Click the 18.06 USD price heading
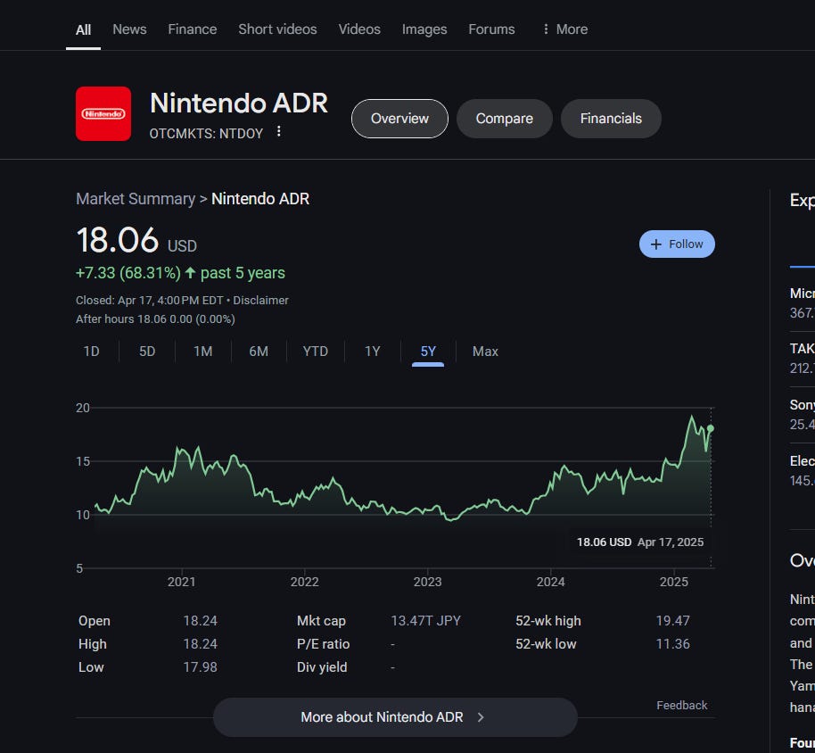 136,240
